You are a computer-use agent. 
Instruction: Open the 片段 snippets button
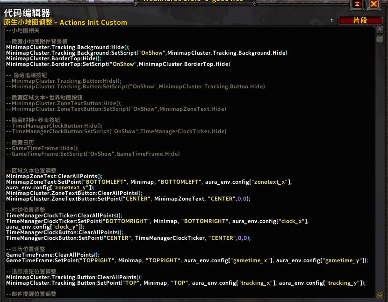point(360,21)
